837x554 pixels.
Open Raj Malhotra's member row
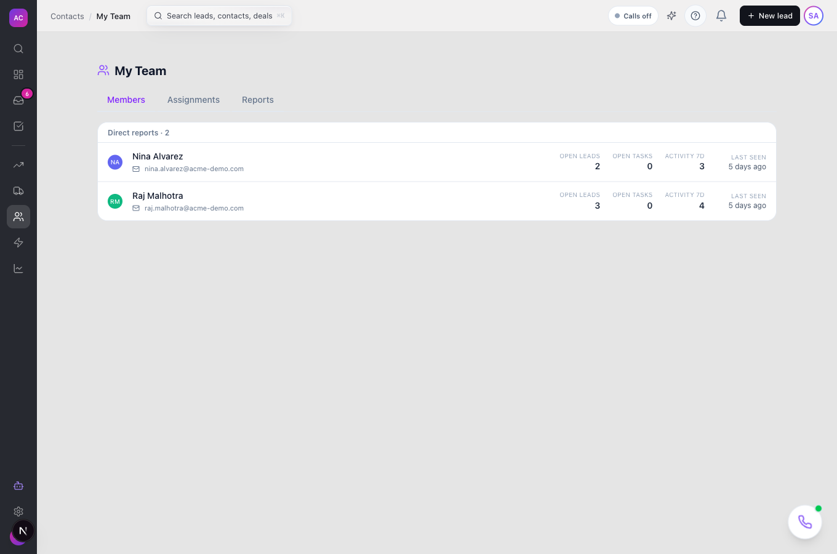tap(437, 201)
